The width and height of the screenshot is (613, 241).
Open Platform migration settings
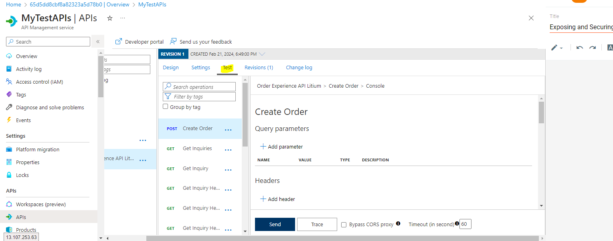38,150
